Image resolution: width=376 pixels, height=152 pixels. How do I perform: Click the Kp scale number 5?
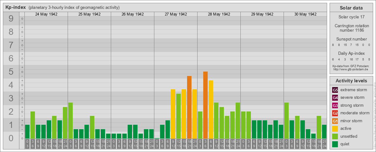coord(11,72)
